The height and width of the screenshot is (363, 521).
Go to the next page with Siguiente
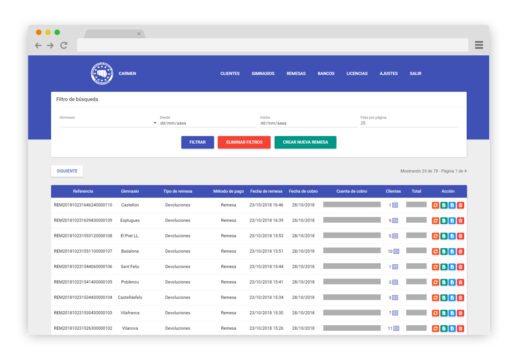(x=67, y=171)
